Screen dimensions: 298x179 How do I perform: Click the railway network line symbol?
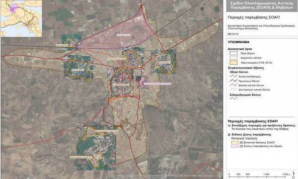coord(233,98)
